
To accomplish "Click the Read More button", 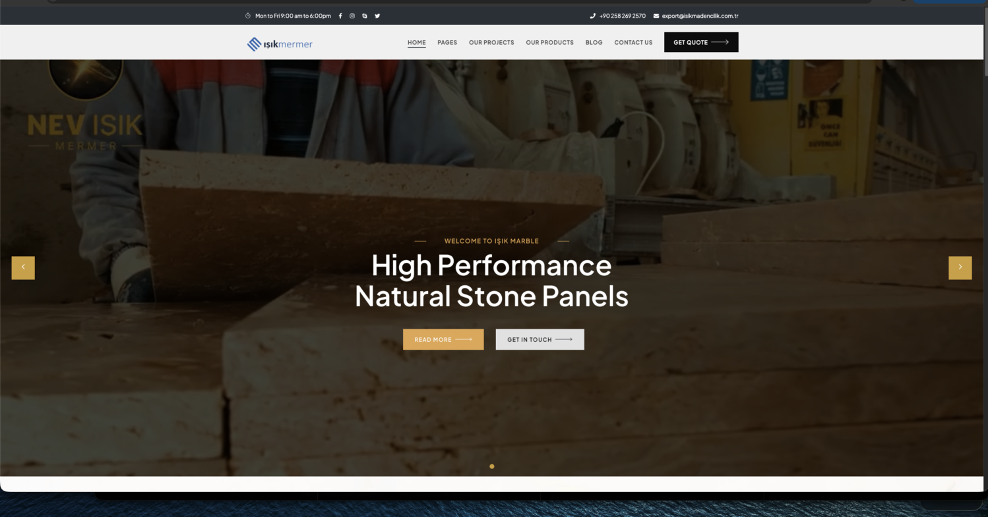I will pos(443,339).
